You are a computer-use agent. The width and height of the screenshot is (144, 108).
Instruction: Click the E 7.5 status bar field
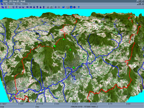point(117,104)
